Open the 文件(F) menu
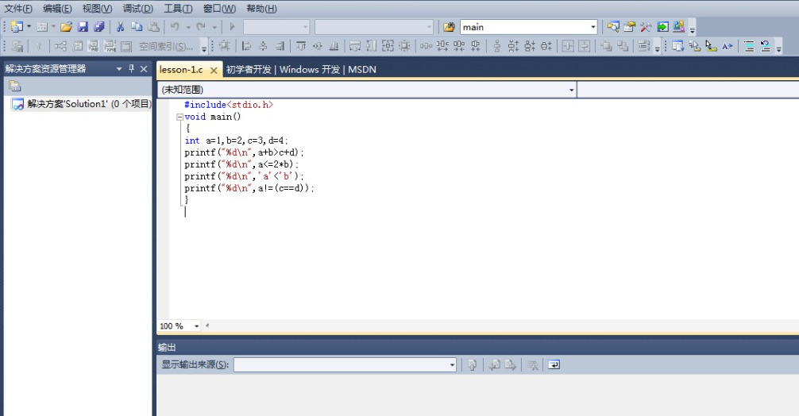Viewport: 799px width, 416px height. pos(18,9)
